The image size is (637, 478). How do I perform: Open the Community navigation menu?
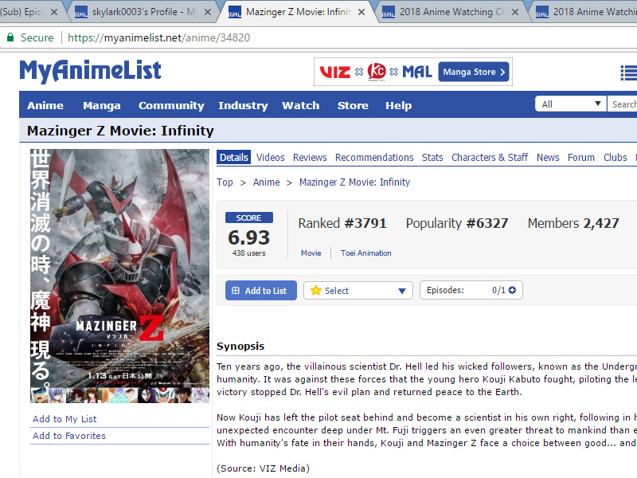pos(171,105)
